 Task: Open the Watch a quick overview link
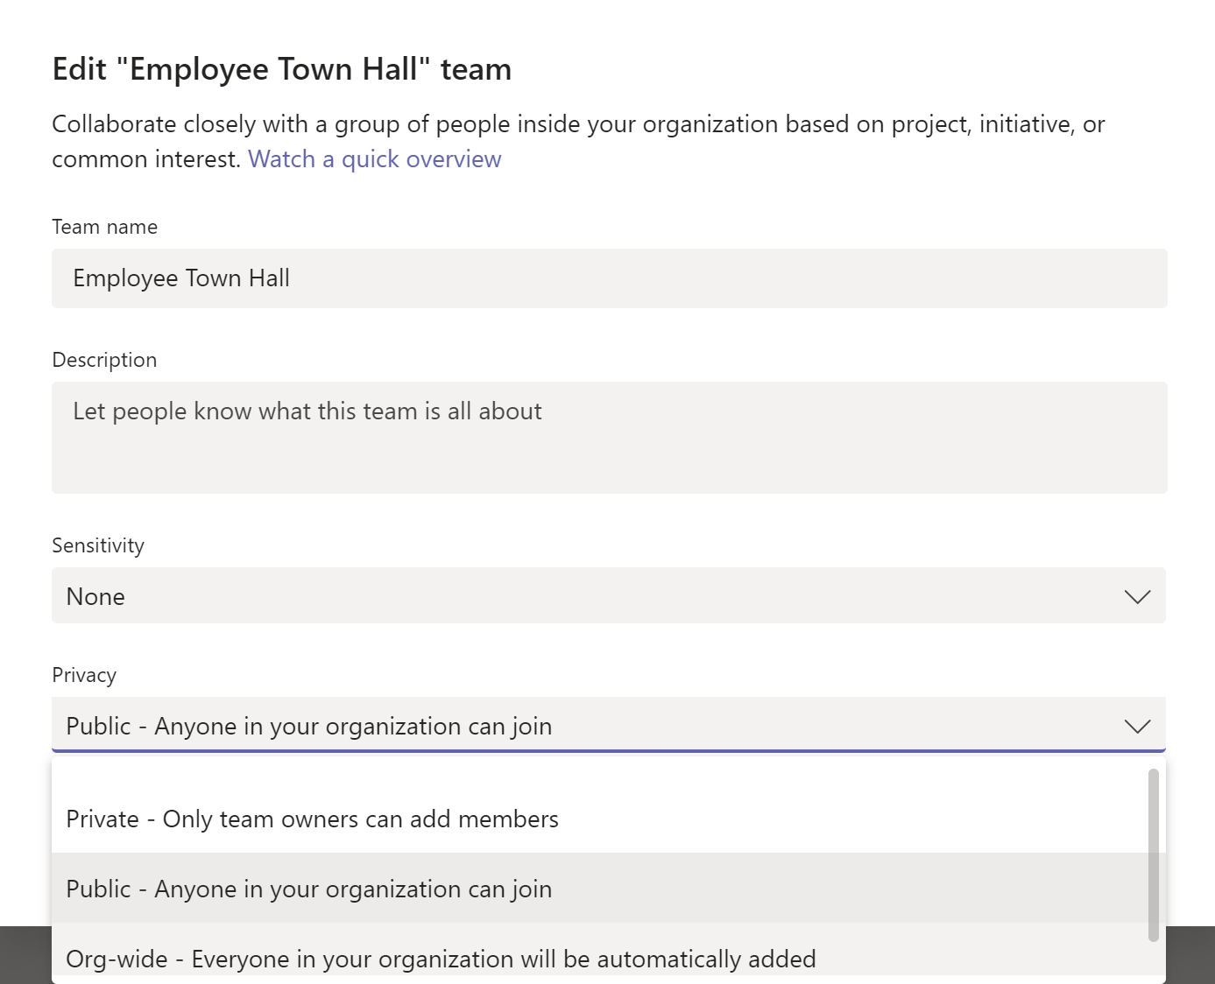[x=374, y=159]
